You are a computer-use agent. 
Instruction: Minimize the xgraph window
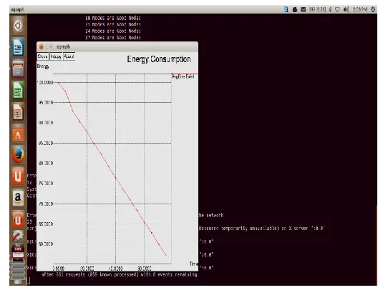pyautogui.click(x=47, y=46)
